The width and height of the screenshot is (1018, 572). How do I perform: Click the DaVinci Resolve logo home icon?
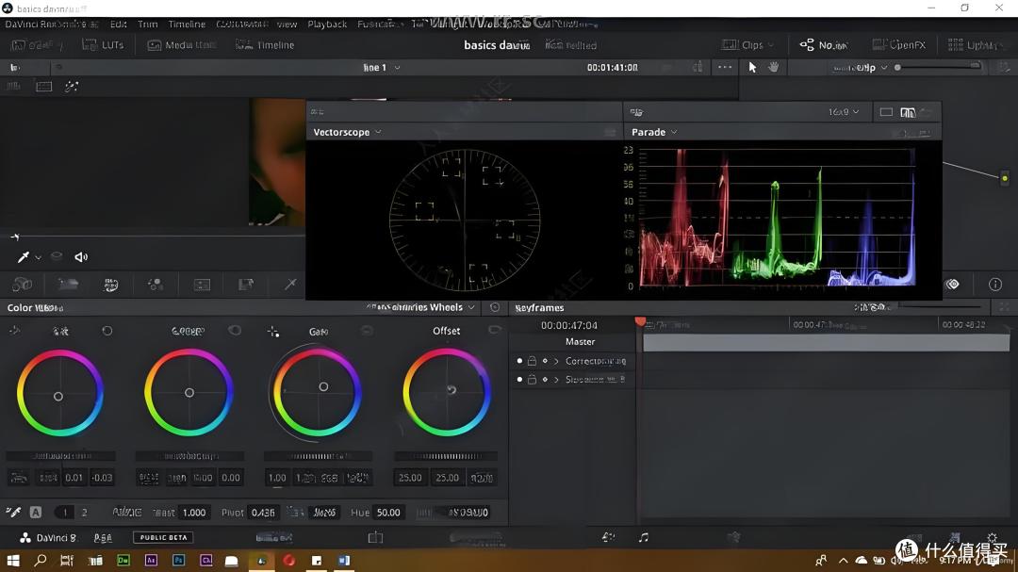click(x=25, y=537)
